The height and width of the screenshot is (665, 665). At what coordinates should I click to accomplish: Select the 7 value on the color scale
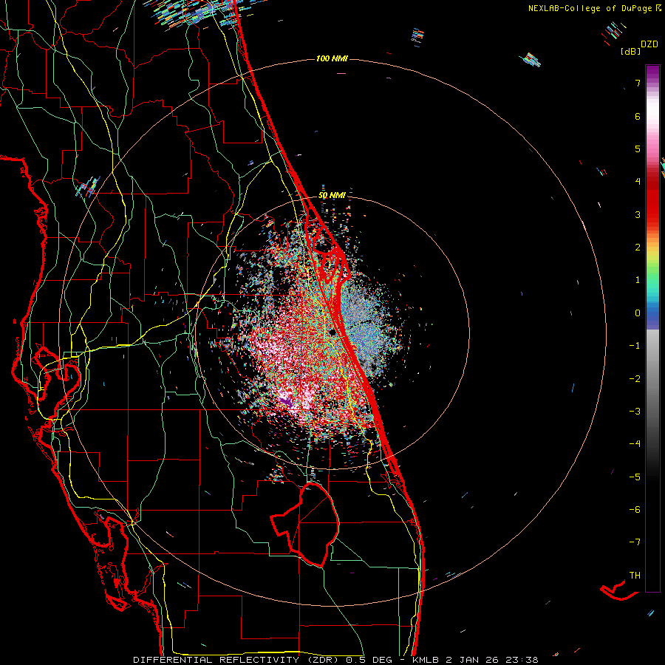point(638,83)
